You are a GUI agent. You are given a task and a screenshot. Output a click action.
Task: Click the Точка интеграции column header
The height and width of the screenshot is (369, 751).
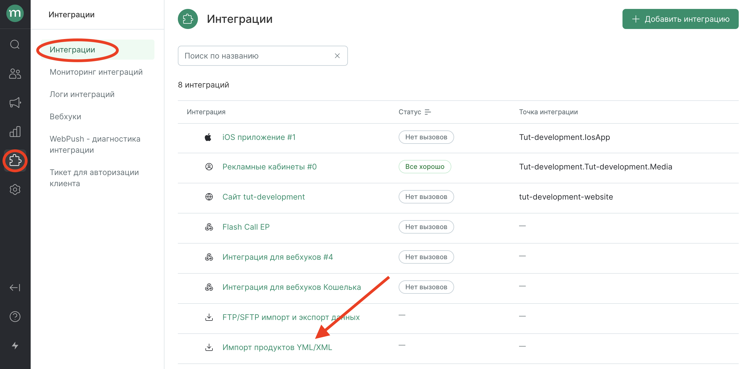coord(548,112)
